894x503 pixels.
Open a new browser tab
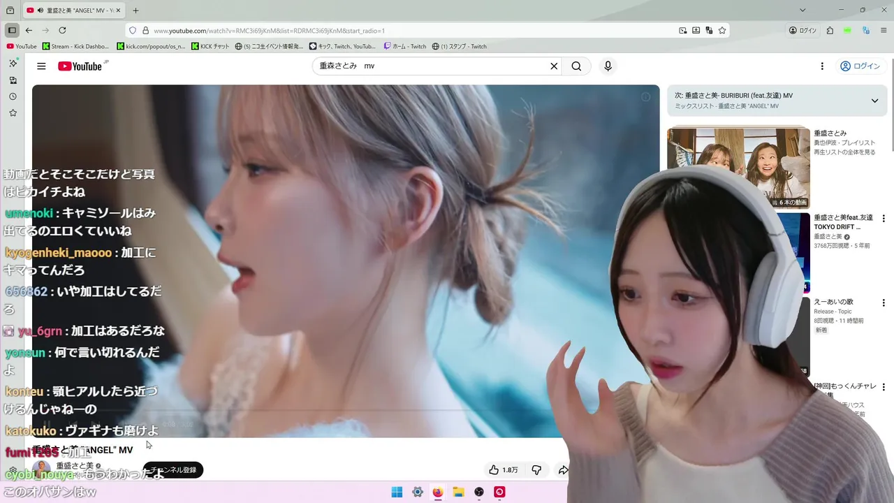click(x=135, y=10)
